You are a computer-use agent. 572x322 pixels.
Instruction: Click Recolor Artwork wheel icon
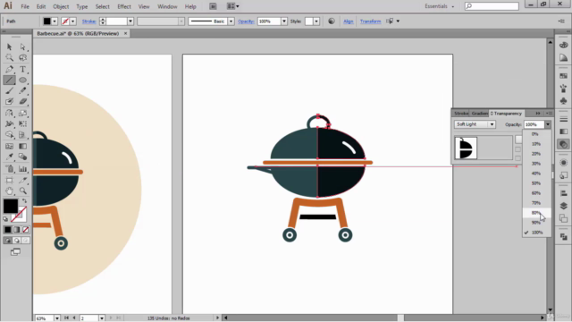pos(332,21)
